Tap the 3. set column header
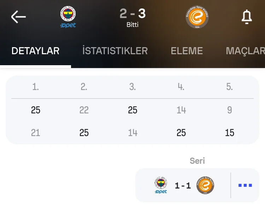Screen dimensions: 265x208 click(132, 87)
